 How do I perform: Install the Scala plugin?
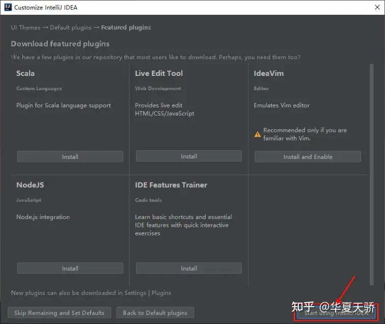pos(70,157)
